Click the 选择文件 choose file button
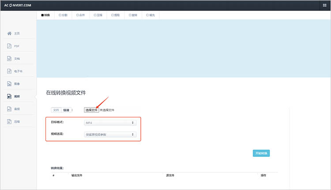331x190 pixels. pyautogui.click(x=91, y=110)
